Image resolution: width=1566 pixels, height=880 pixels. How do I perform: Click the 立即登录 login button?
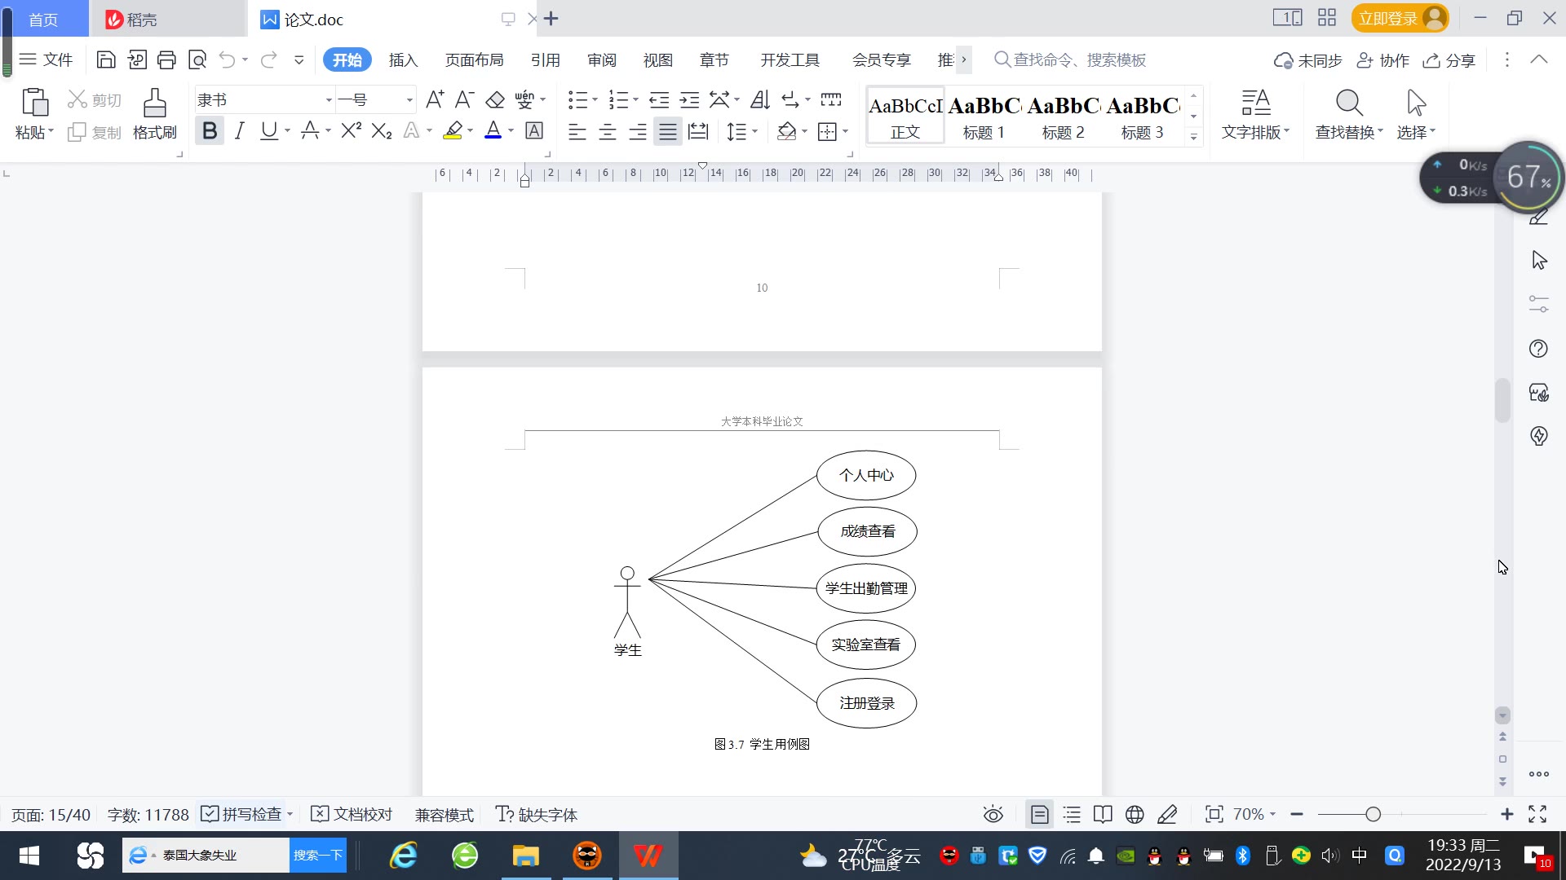[x=1400, y=18]
